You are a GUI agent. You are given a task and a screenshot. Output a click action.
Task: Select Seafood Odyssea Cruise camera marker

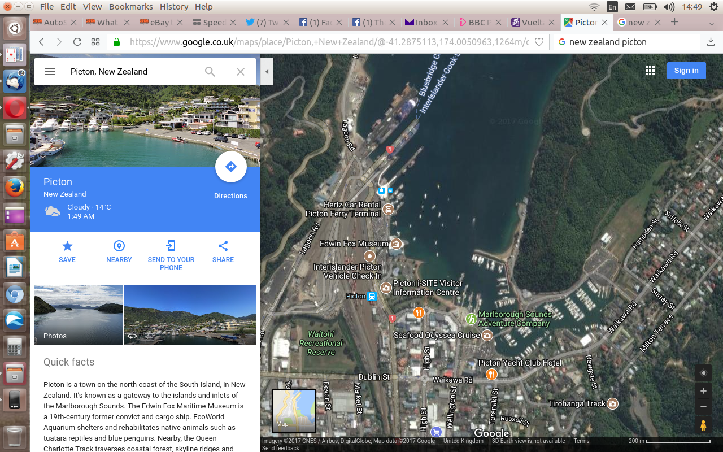tap(487, 336)
